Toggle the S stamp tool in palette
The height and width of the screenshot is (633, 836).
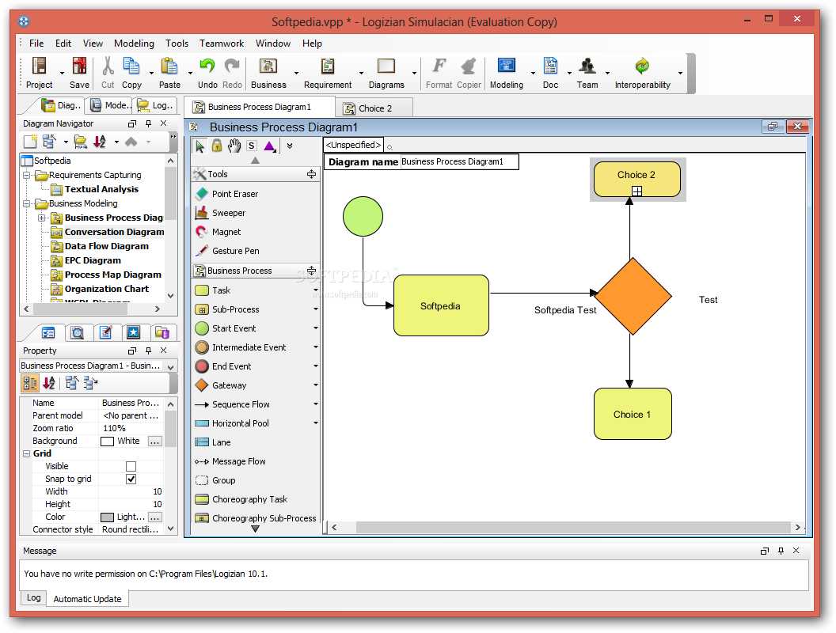coord(252,146)
